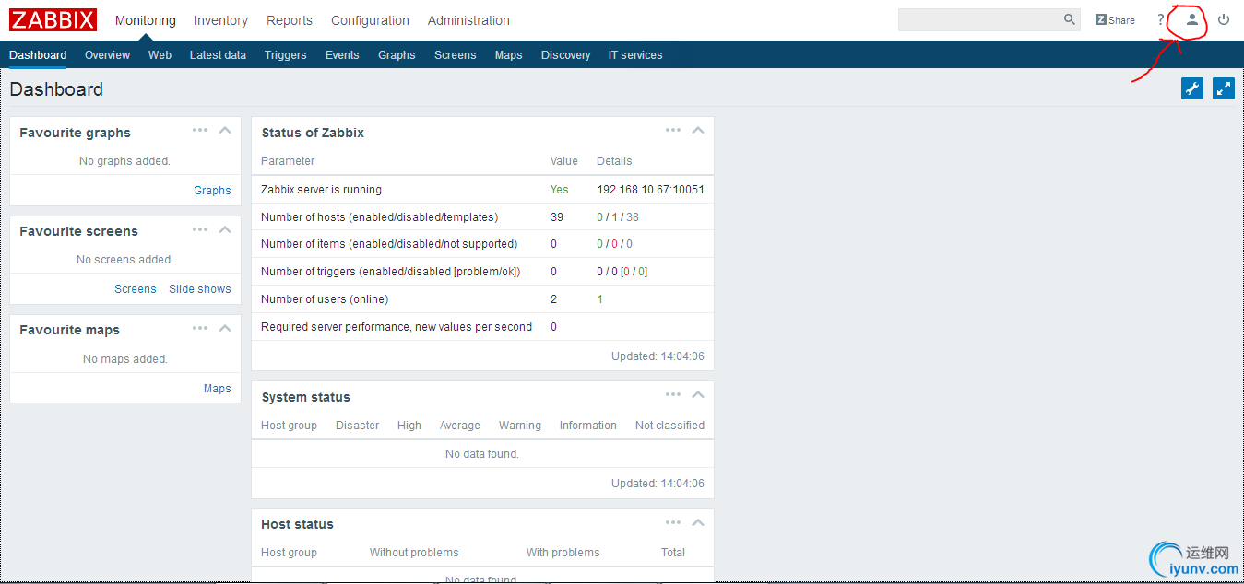Image resolution: width=1244 pixels, height=584 pixels.
Task: Collapse the Favourite maps widget
Action: (225, 328)
